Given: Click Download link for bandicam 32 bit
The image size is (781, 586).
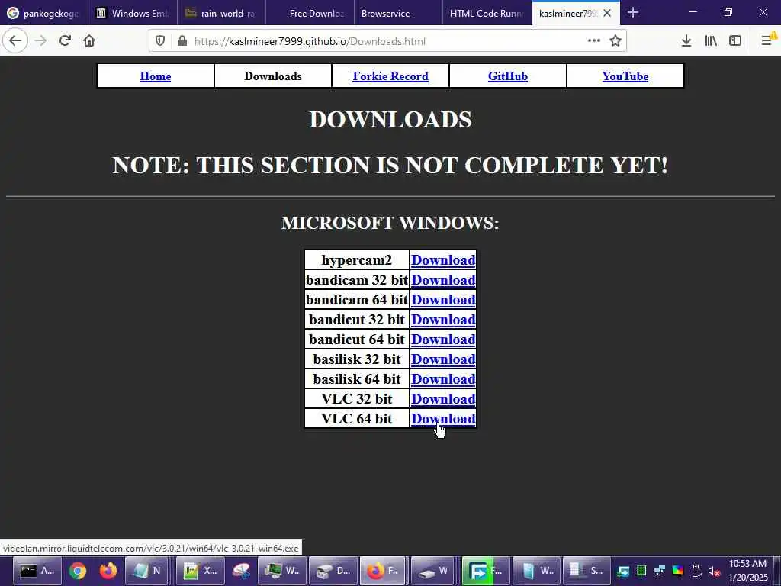Looking at the screenshot, I should (x=443, y=280).
